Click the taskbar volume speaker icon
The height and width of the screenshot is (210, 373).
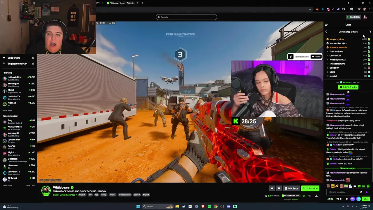tap(356, 206)
